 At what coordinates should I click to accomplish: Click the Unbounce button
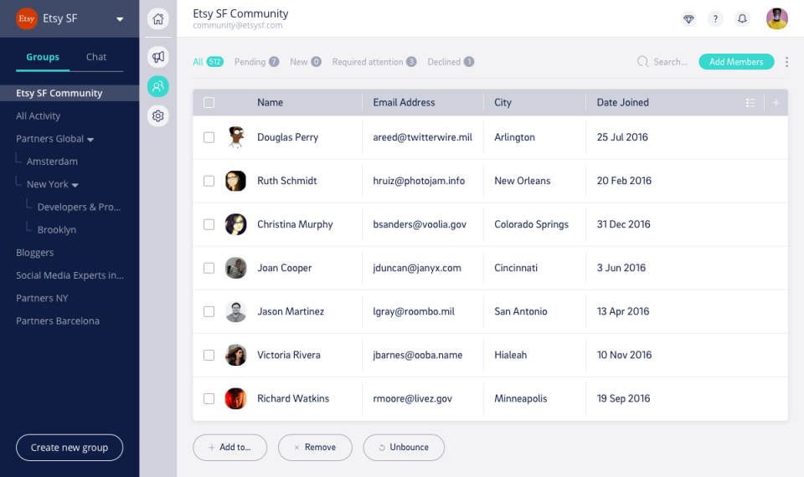click(404, 447)
